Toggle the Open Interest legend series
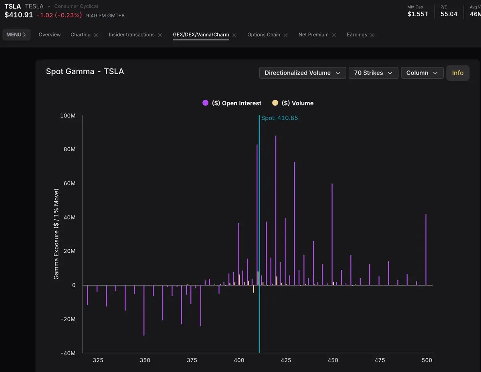This screenshot has width=481, height=372. 232,103
